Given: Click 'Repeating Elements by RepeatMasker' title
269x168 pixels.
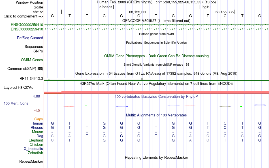Looking at the screenshot, I should click(x=157, y=157).
